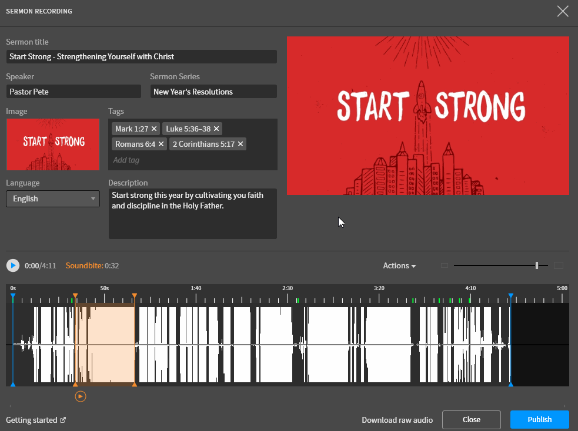Close the Sermon Recording dialog with X
Image resolution: width=578 pixels, height=431 pixels.
[563, 11]
